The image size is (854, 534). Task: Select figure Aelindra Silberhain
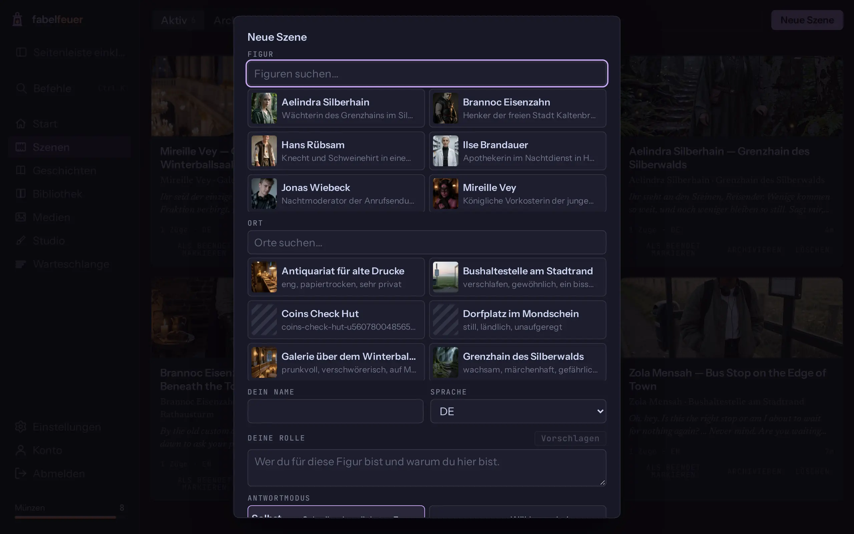336,108
